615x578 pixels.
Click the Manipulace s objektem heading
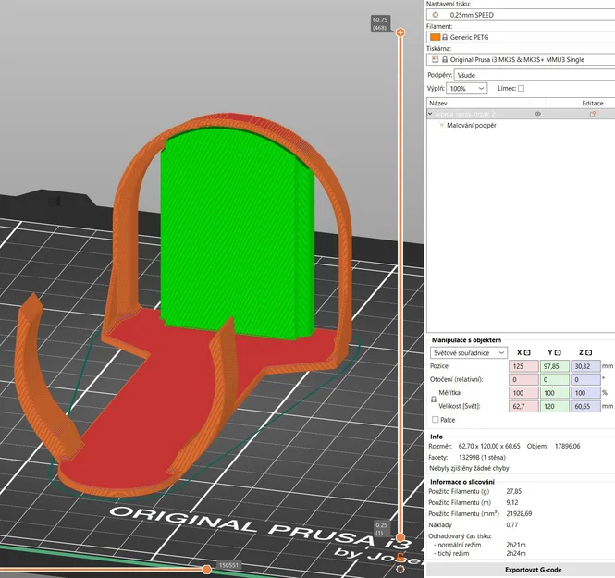(466, 340)
